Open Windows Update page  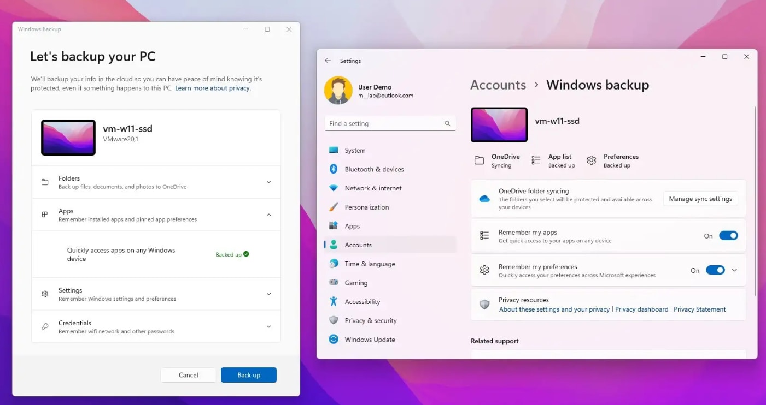coord(390,340)
